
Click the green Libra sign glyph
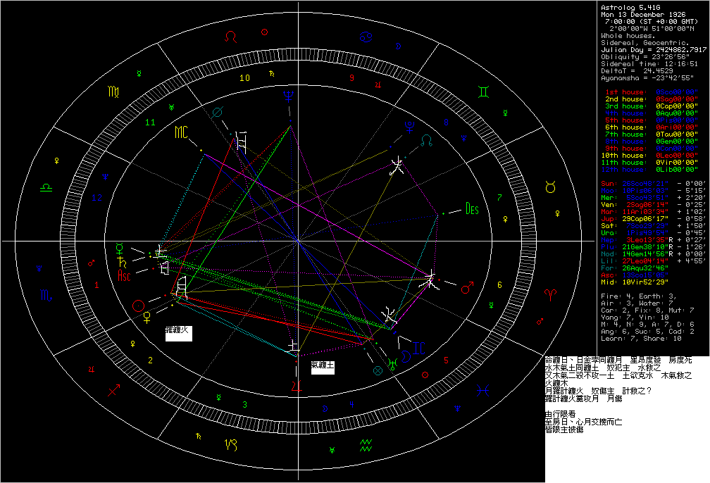coord(45,187)
